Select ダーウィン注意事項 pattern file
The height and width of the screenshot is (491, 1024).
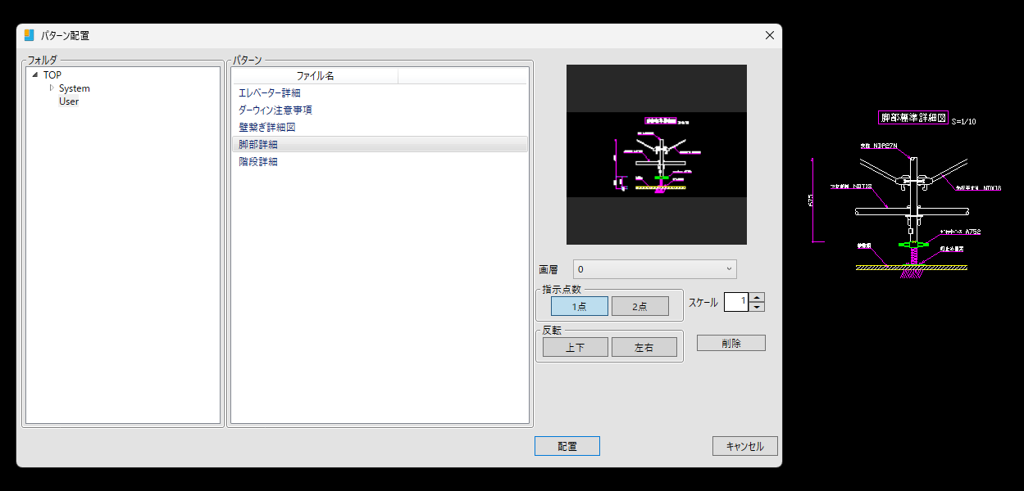[x=275, y=110]
